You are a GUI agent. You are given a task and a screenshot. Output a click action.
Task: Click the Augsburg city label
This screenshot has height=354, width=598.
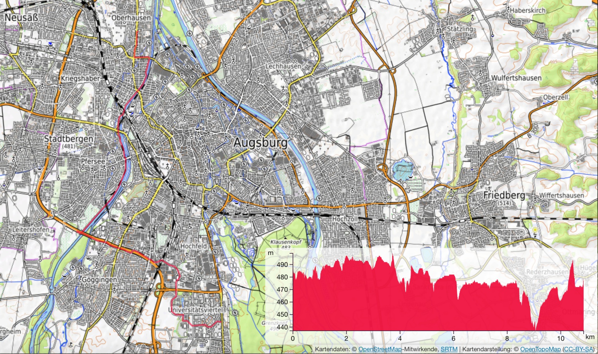[x=260, y=143]
